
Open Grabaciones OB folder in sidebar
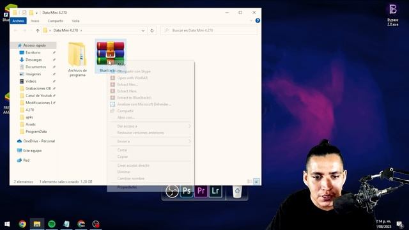pyautogui.click(x=38, y=88)
